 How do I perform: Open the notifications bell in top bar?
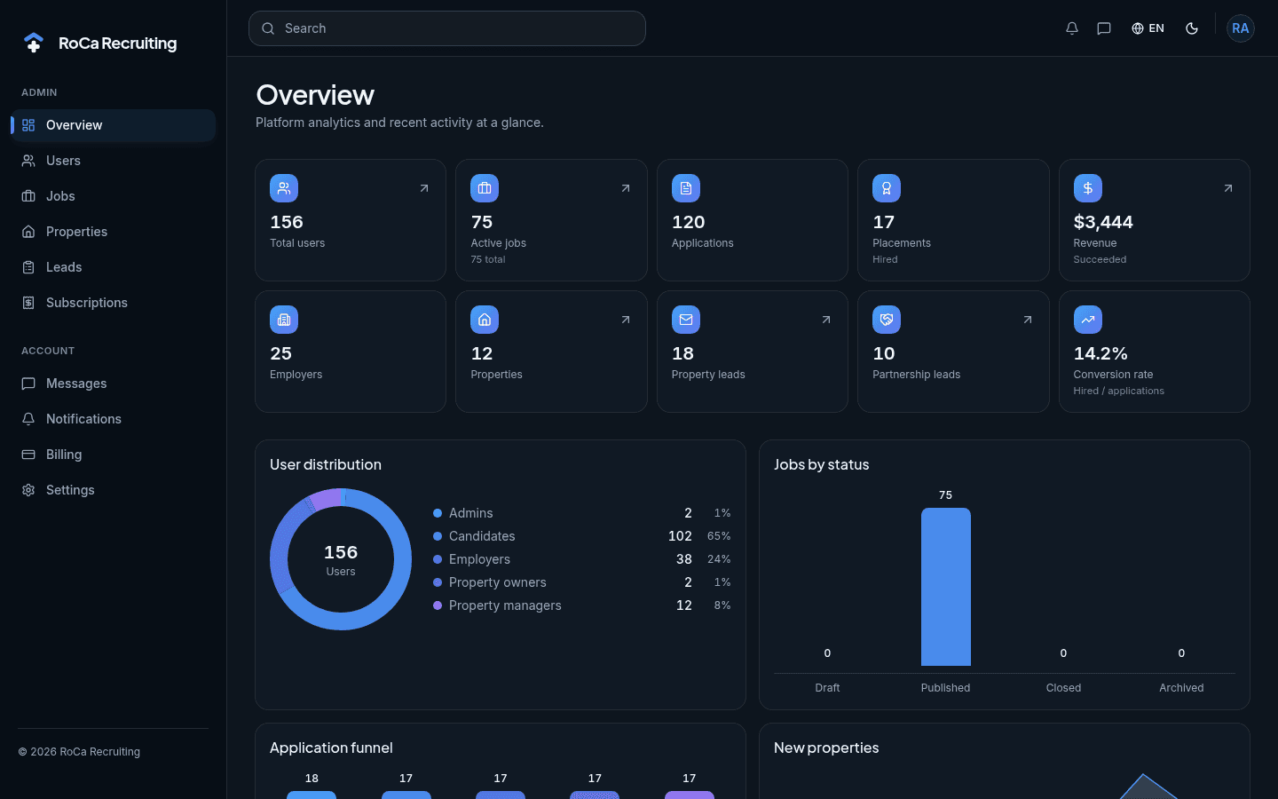click(1072, 28)
